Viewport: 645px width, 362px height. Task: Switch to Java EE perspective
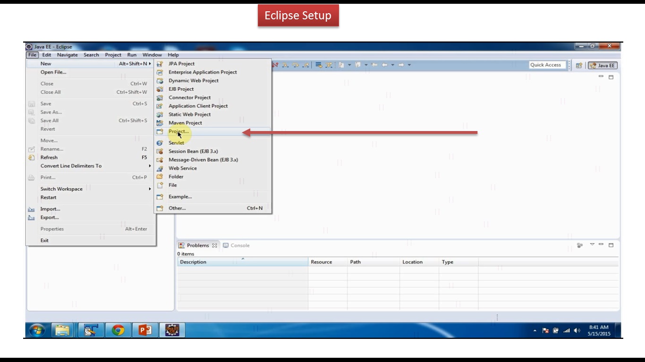point(603,66)
